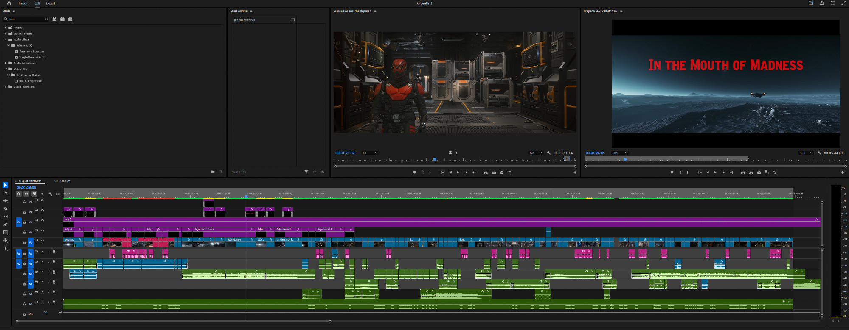Select Parametric Equalizer effect
This screenshot has height=330, width=849.
tap(31, 51)
